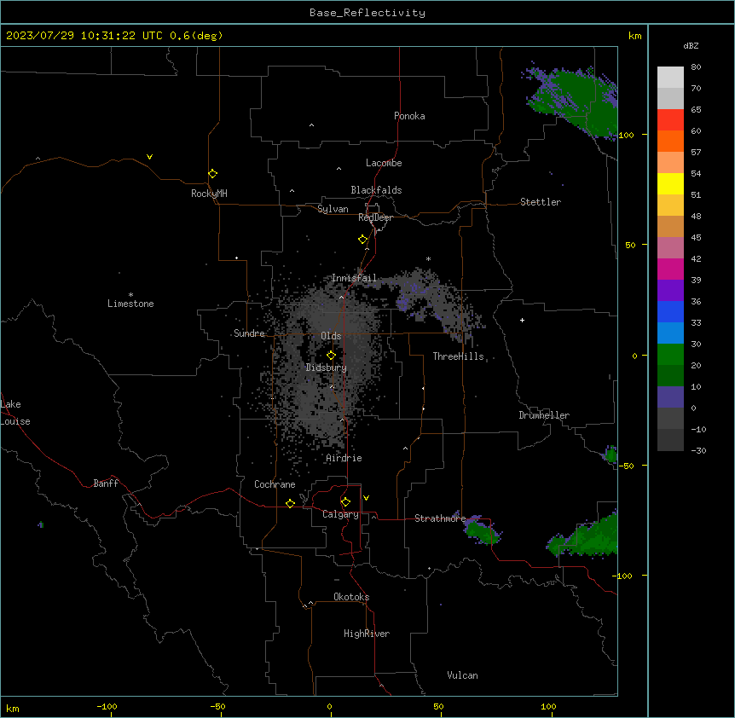
Task: Click the Base_Reflectivity title
Action: tap(367, 13)
